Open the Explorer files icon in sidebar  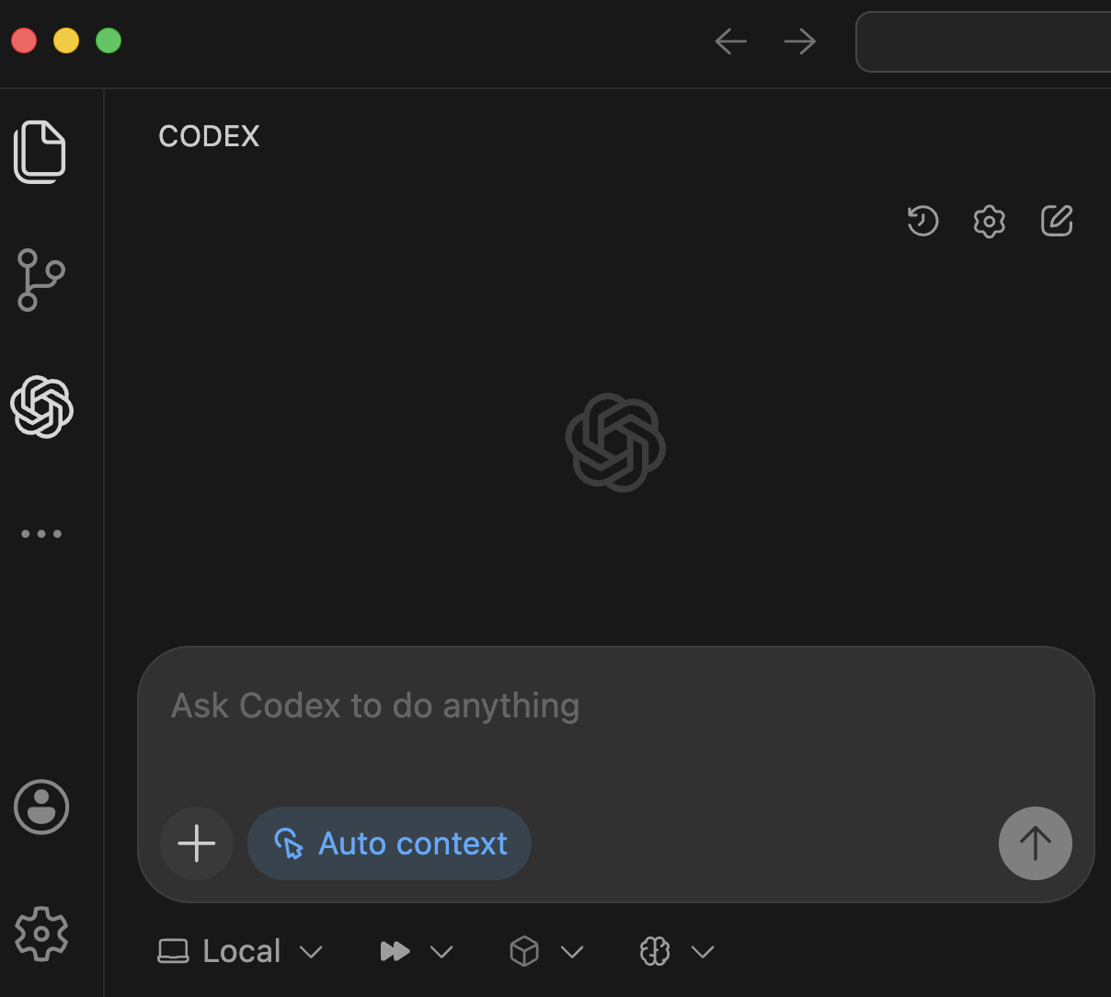click(x=40, y=152)
